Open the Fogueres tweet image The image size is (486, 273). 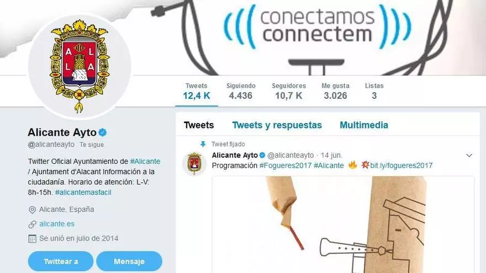[x=343, y=224]
